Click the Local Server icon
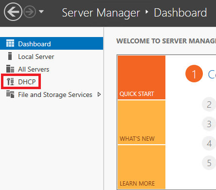This screenshot has width=216, height=190. [x=10, y=56]
